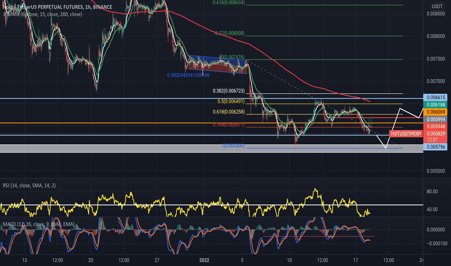
Task: Click the 5 date on the time axis
Action: tap(242, 260)
